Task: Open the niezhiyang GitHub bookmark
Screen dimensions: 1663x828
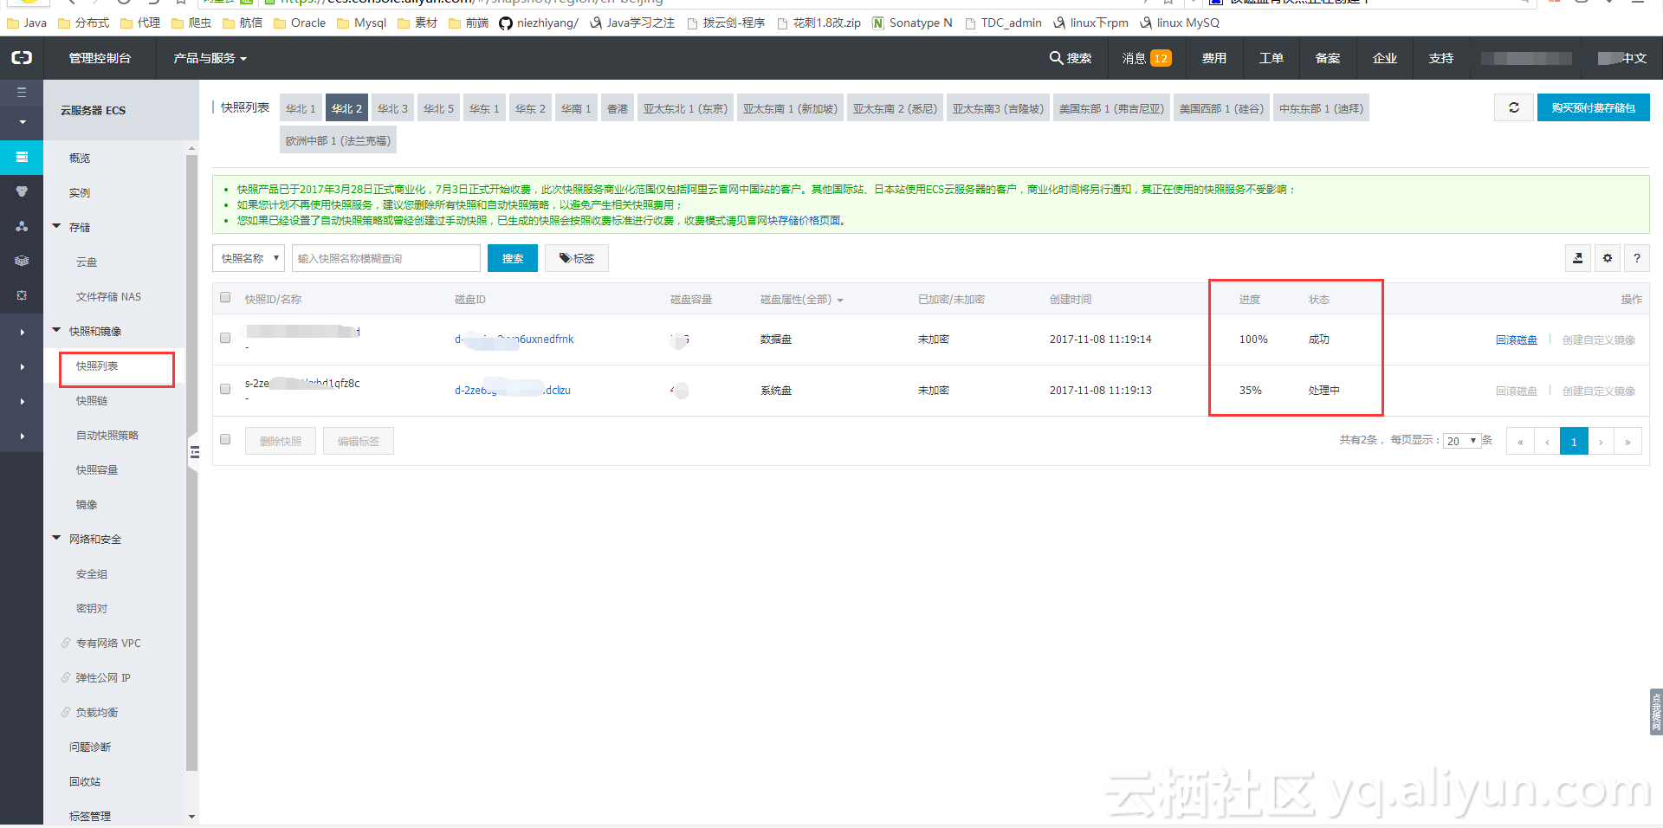Action: (x=539, y=23)
